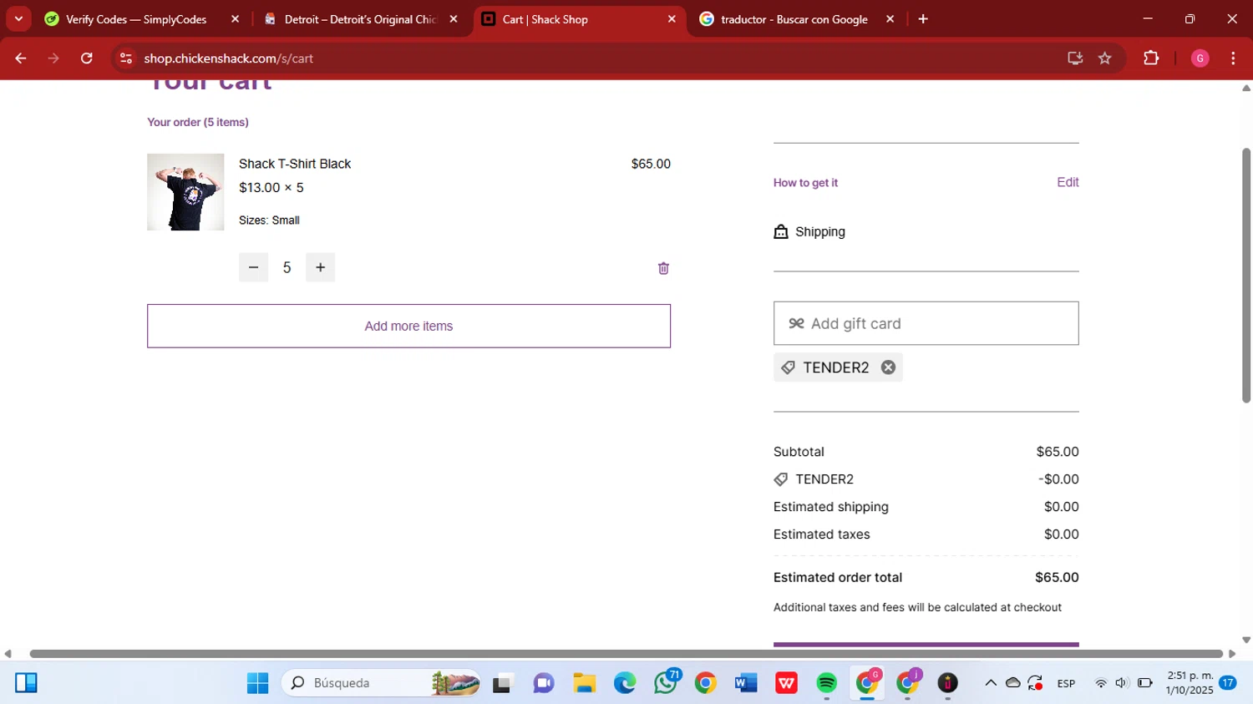This screenshot has width=1253, height=704.
Task: Delete Shack T-Shirt Black with trash icon
Action: [663, 268]
